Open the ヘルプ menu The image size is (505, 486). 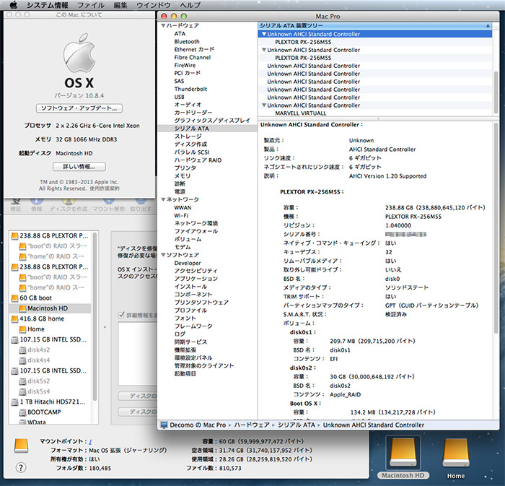click(190, 5)
